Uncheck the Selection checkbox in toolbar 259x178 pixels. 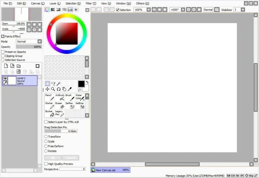(118, 10)
